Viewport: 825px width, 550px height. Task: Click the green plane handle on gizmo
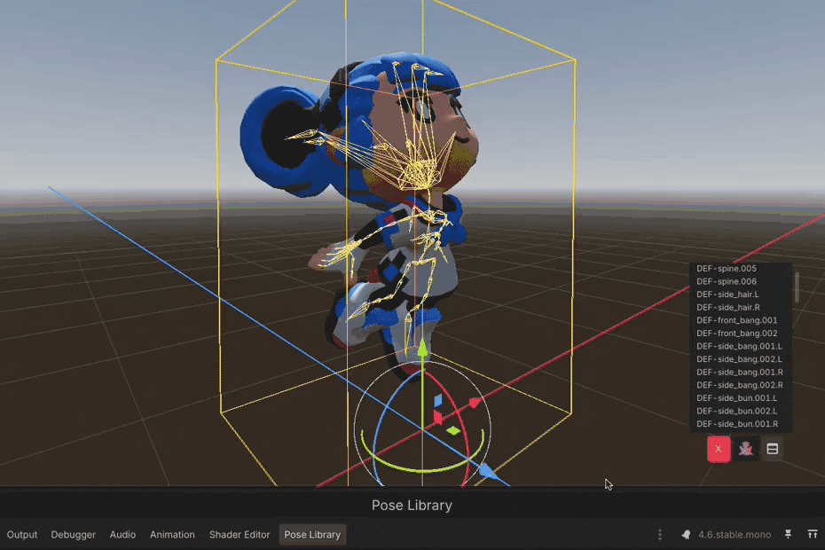point(453,431)
